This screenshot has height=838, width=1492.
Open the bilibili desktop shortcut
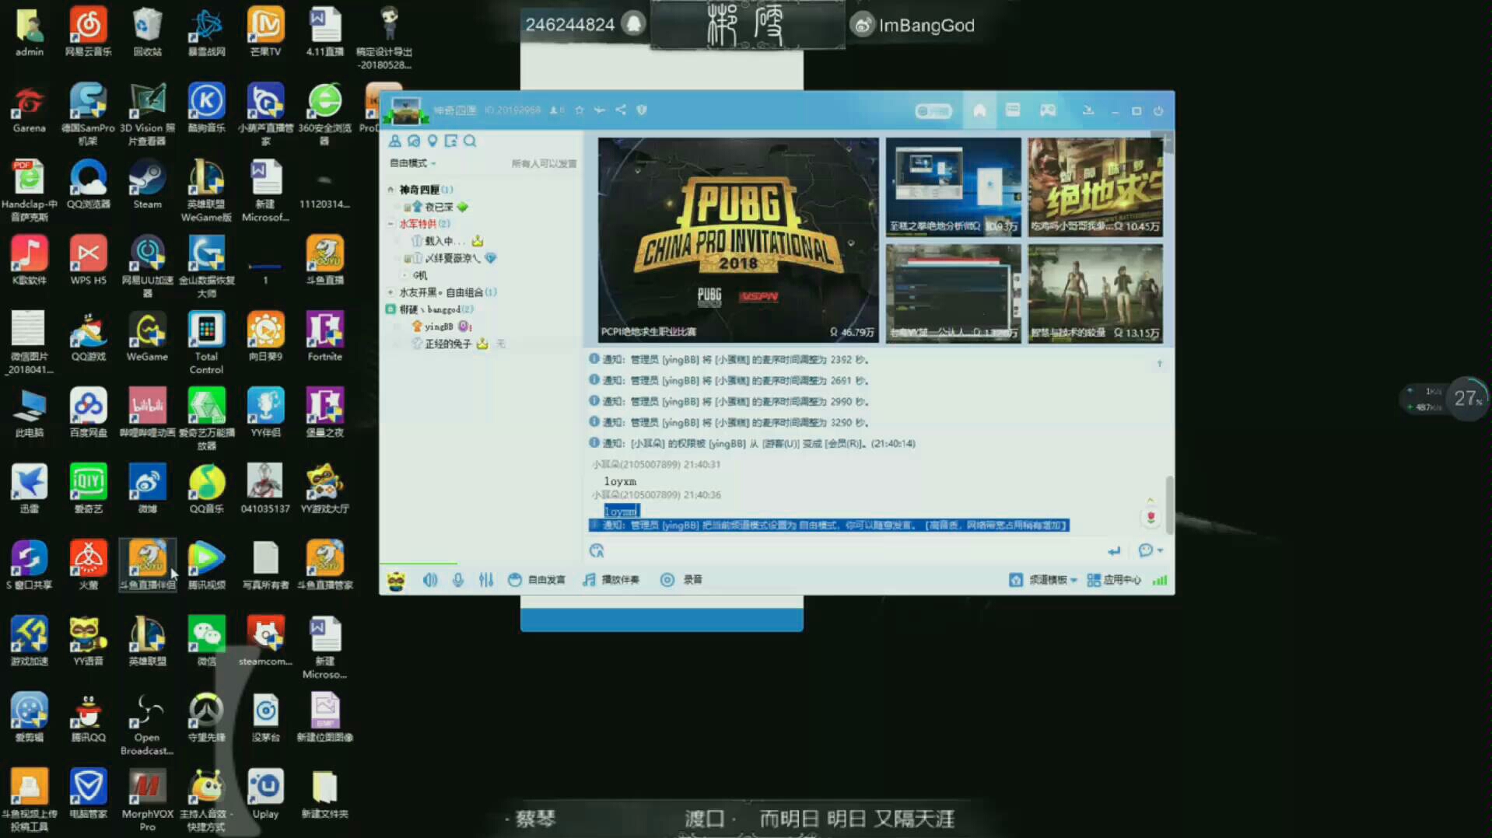point(147,413)
